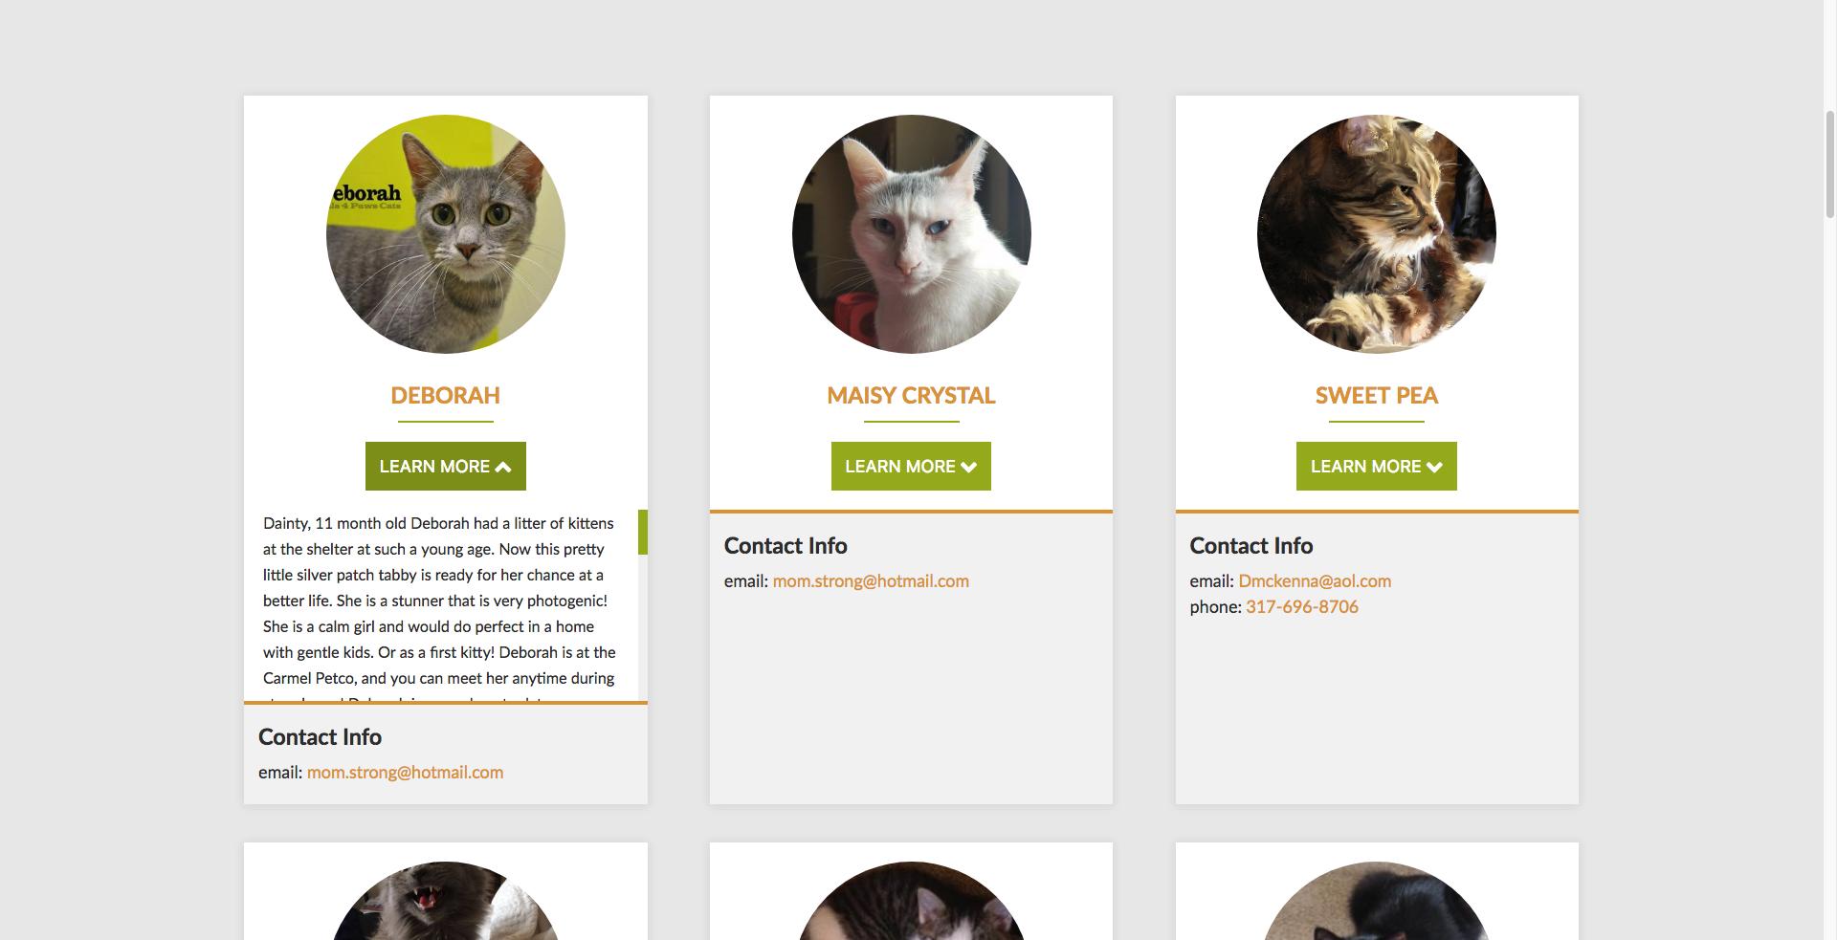The image size is (1837, 940).
Task: Collapse Deborah's Learn More section
Action: (445, 466)
